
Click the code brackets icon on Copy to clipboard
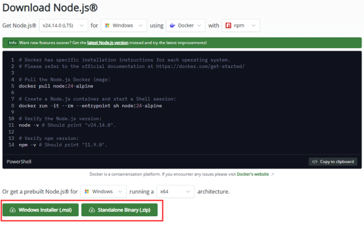pos(314,162)
